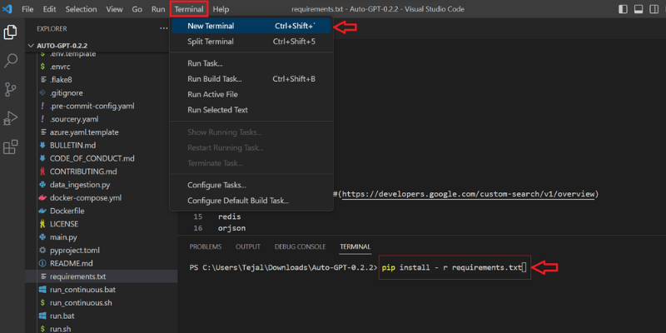Viewport: 666px width, 333px height.
Task: Click the info icon beside README.md
Action: click(42, 263)
